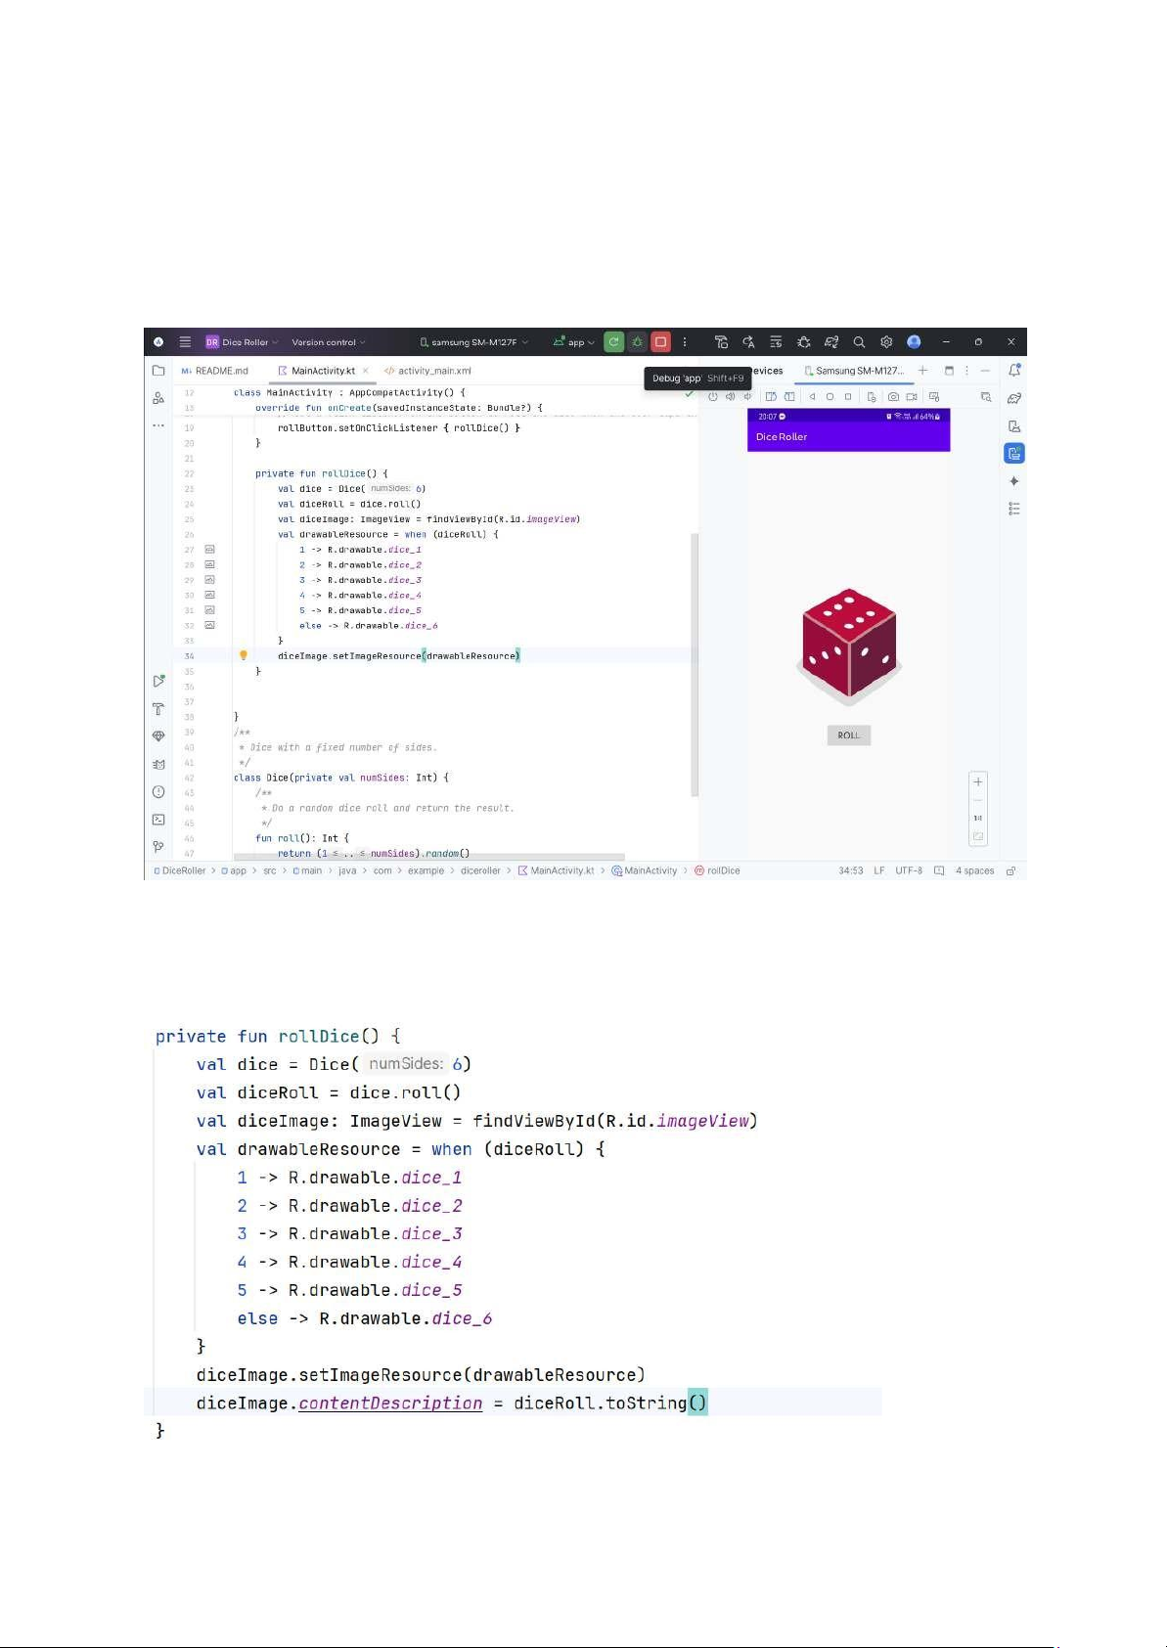Expand the Dice Roller project dropdown
This screenshot has height=1648, width=1167.
(243, 342)
